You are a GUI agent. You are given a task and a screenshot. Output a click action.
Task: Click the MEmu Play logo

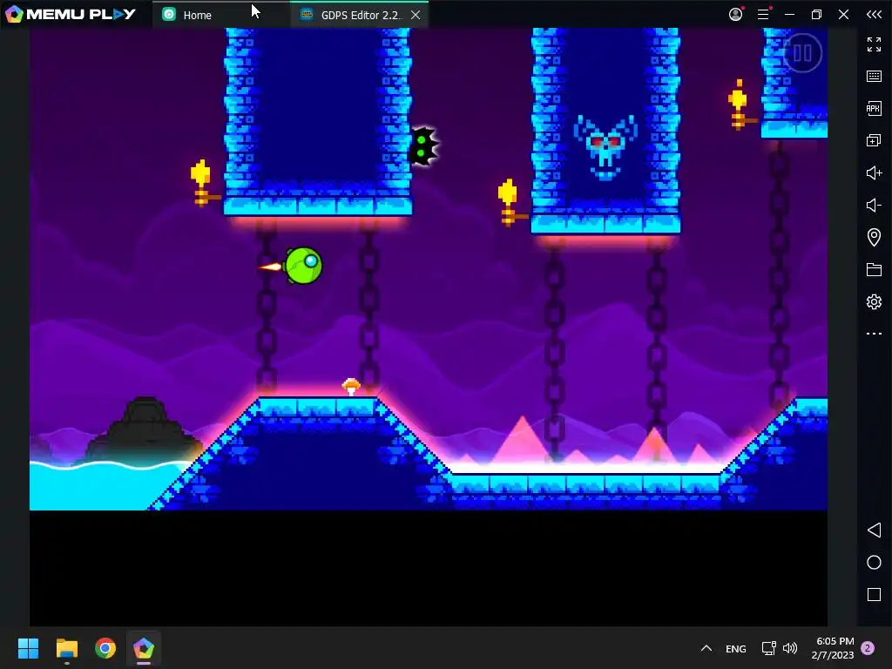(70, 14)
